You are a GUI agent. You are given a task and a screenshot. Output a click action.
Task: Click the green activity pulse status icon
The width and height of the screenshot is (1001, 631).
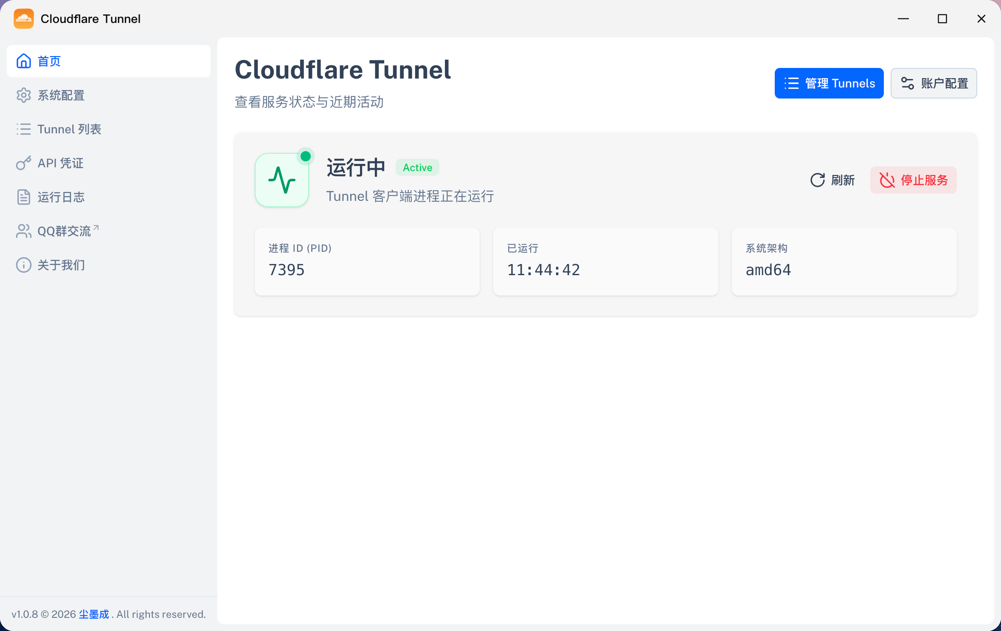[x=282, y=180]
